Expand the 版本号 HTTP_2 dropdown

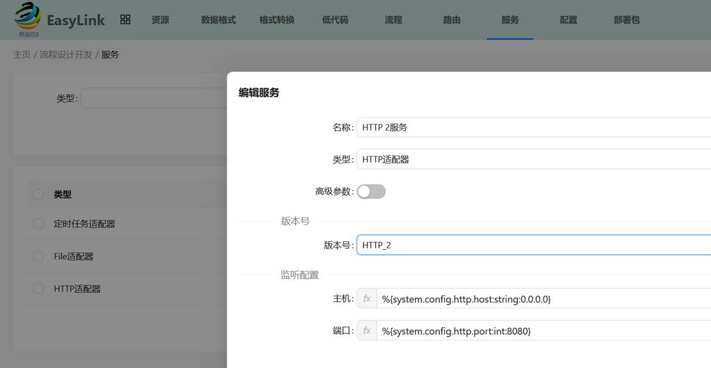click(x=533, y=245)
